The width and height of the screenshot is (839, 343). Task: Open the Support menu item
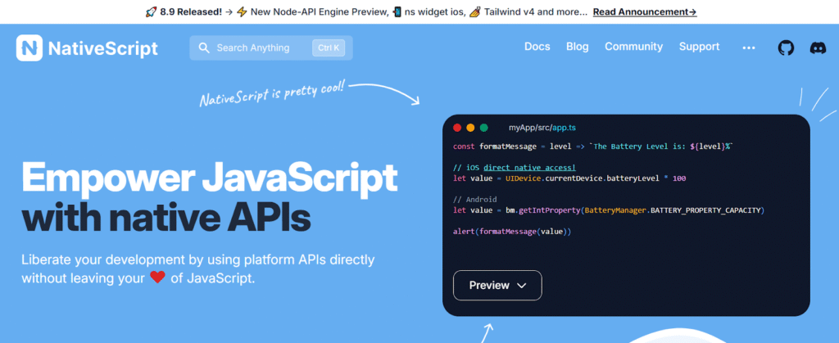point(700,47)
